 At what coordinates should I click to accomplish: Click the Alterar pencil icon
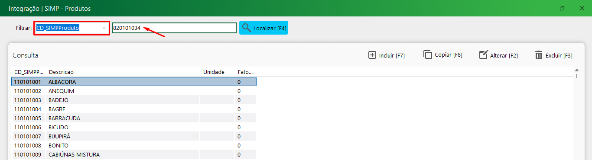[484, 55]
